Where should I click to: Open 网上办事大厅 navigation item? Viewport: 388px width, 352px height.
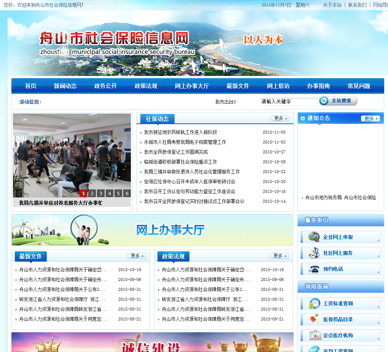tap(192, 86)
